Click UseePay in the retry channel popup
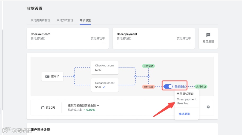Screen dimensions: 242x135 click(x=182, y=103)
